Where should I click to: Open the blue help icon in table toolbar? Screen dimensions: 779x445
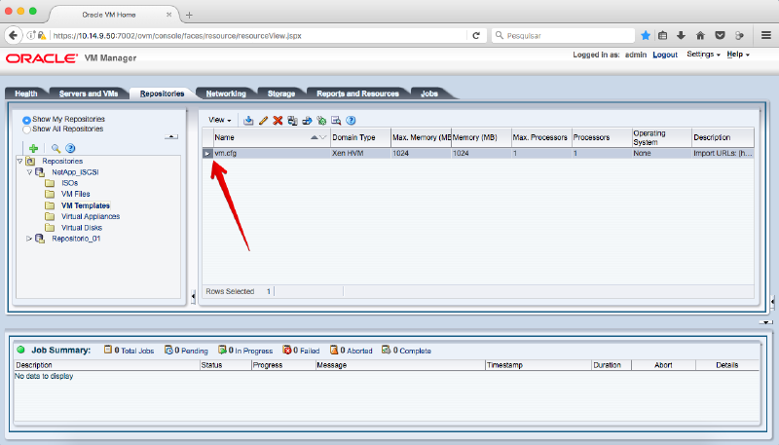click(351, 120)
